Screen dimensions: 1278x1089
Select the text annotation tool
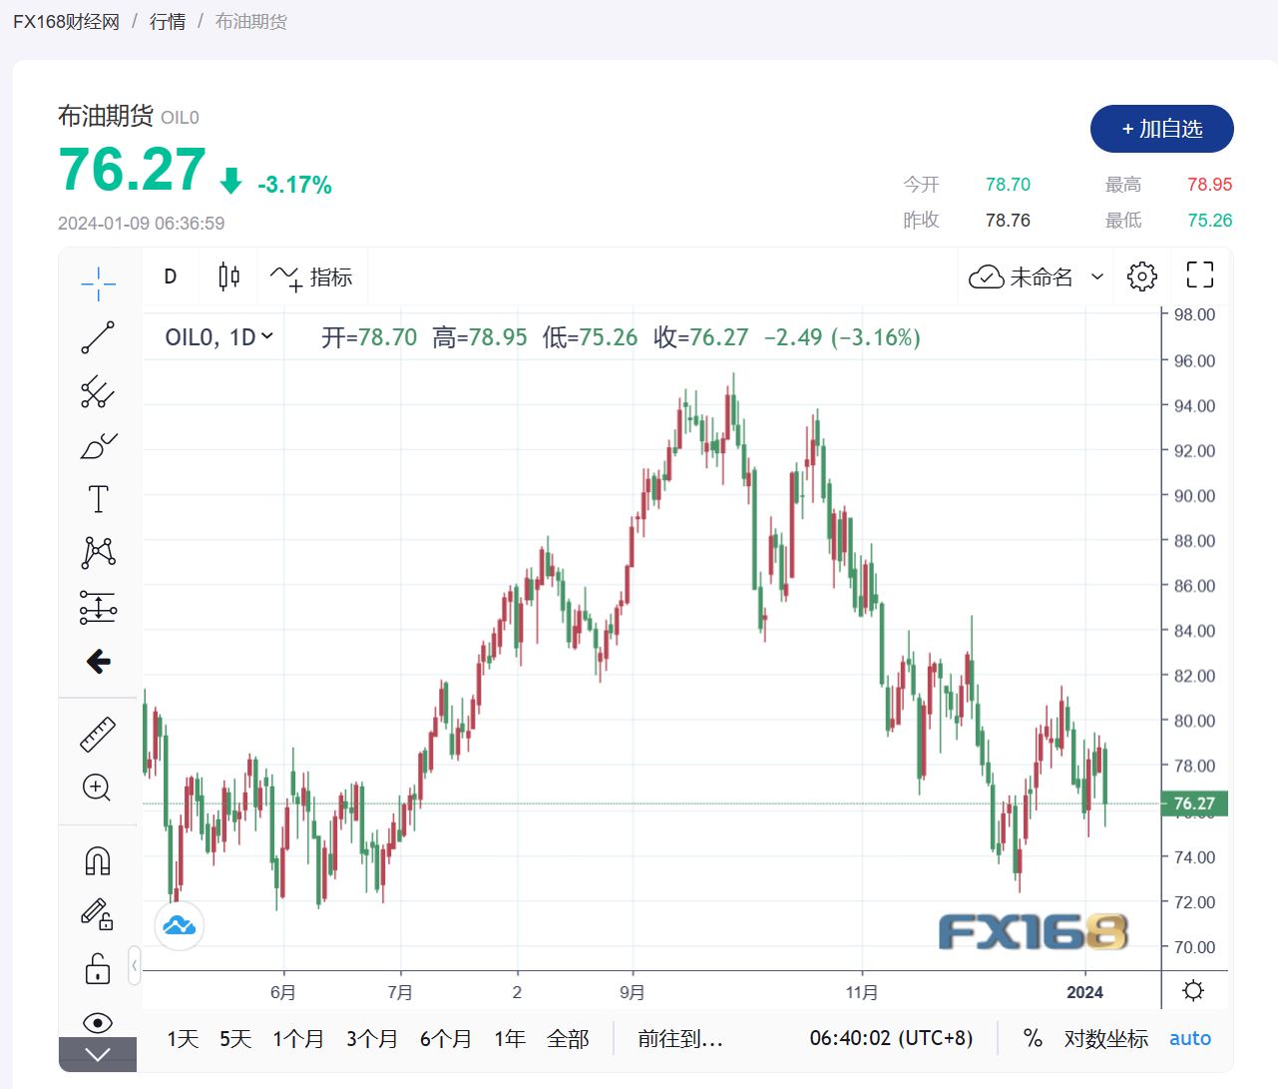pyautogui.click(x=98, y=499)
